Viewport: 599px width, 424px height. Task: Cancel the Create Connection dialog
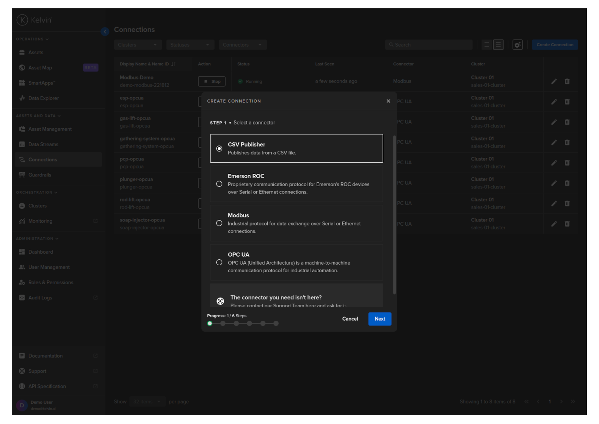click(350, 319)
